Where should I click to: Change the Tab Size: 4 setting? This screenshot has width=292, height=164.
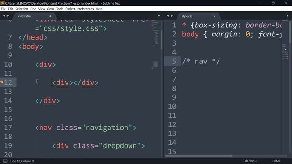pos(250,161)
